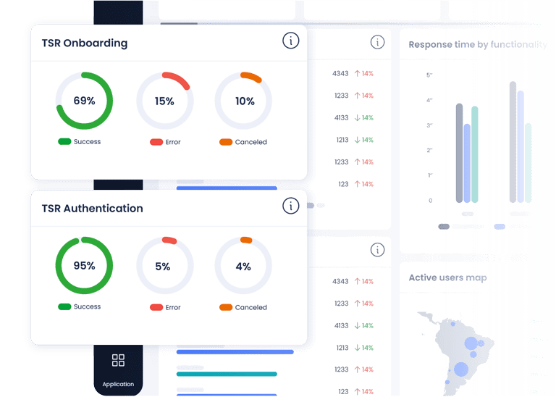
Task: Toggle the Canceled legend in TSR Authentication
Action: [x=243, y=307]
